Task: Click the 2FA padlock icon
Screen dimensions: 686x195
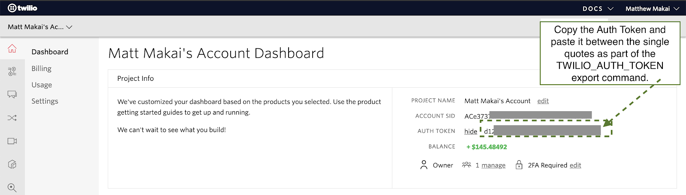Action: coord(519,165)
